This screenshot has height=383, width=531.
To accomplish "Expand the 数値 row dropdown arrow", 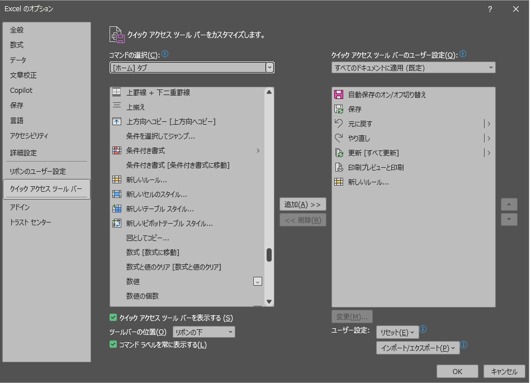I will point(257,281).
